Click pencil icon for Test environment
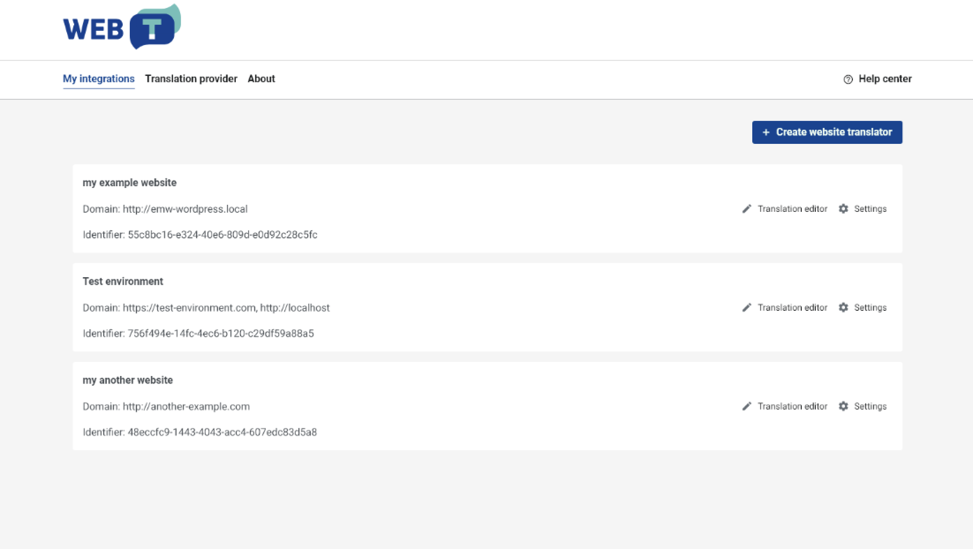The image size is (973, 549). tap(747, 308)
